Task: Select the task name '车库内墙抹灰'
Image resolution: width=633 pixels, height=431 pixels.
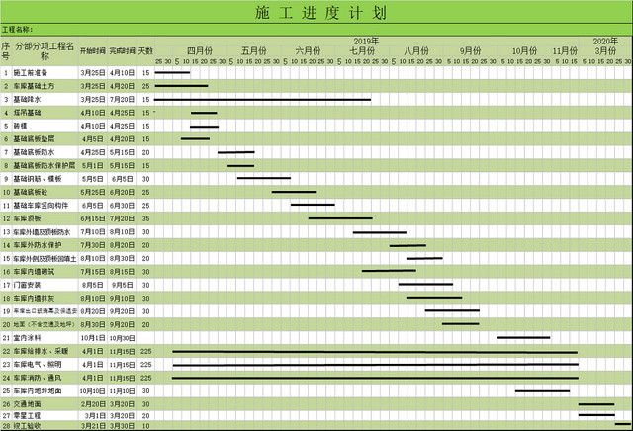Action: 34,299
